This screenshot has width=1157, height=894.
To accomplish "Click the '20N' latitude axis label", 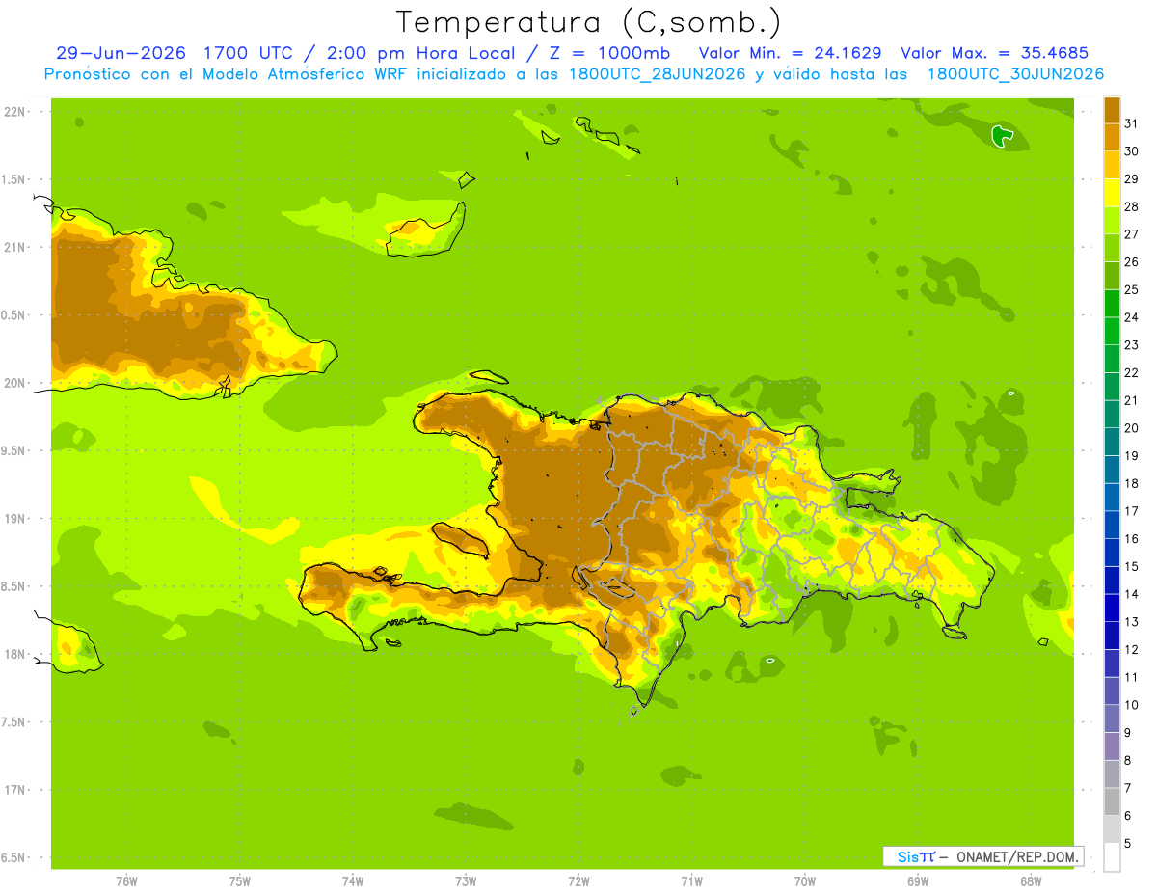I will point(15,383).
